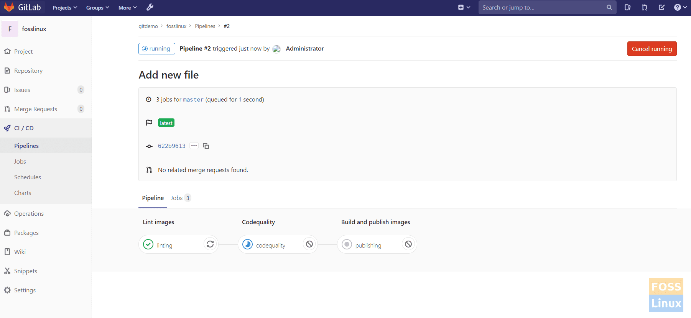This screenshot has height=318, width=691.
Task: Open commit 622b9613 link
Action: pos(171,146)
